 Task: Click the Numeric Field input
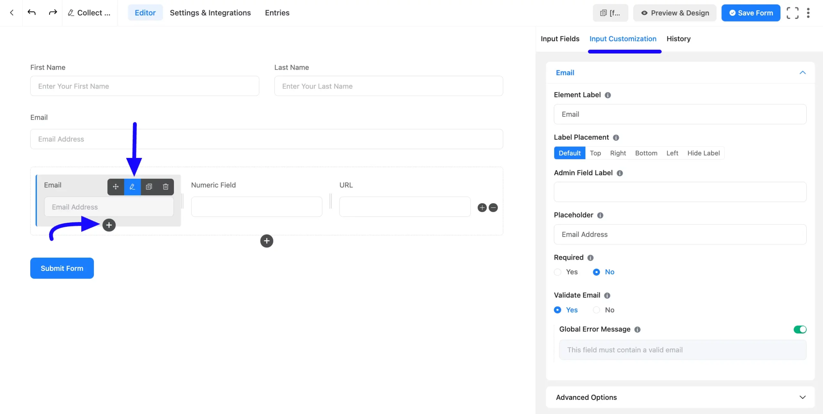coord(257,207)
